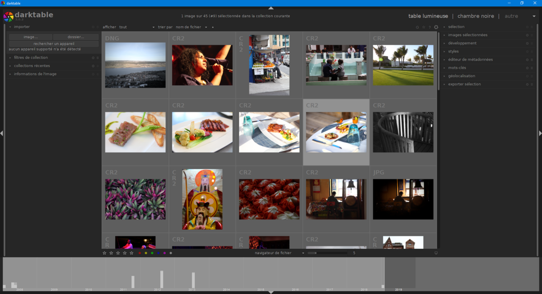Set rating with second star
The height and width of the screenshot is (294, 542).
[111, 253]
